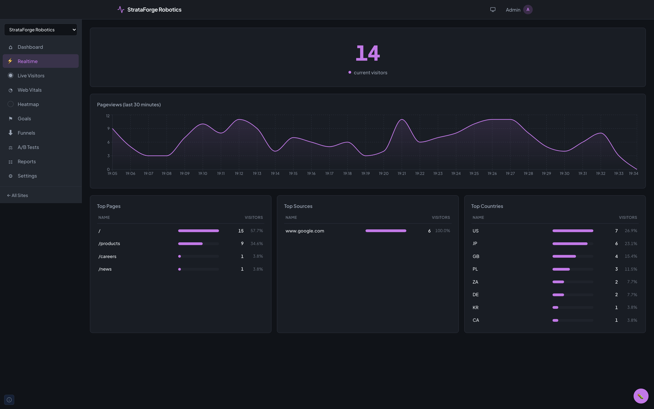This screenshot has height=409, width=654.
Task: Open the purple floating widget button
Action: tap(641, 396)
